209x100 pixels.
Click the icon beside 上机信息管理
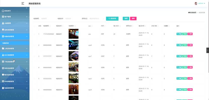[3, 48]
